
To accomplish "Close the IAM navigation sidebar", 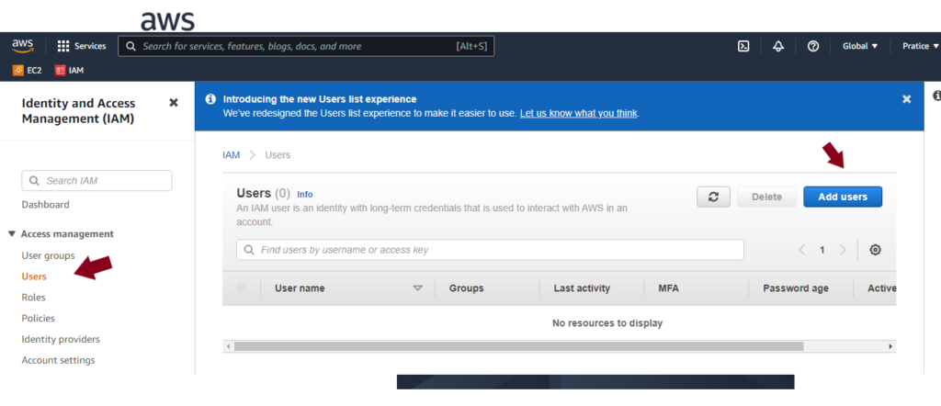I will point(174,103).
